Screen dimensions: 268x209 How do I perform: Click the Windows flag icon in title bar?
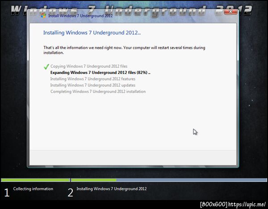[43, 16]
